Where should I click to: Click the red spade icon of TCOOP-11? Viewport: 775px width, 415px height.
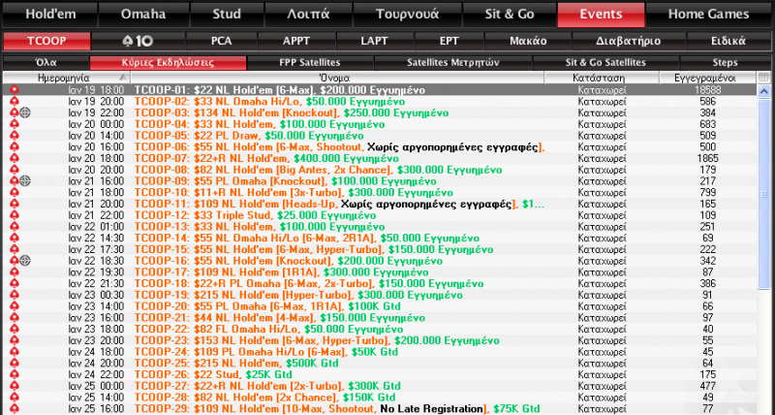coord(15,204)
